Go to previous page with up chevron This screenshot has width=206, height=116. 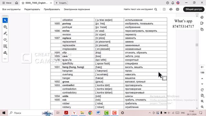(202, 79)
